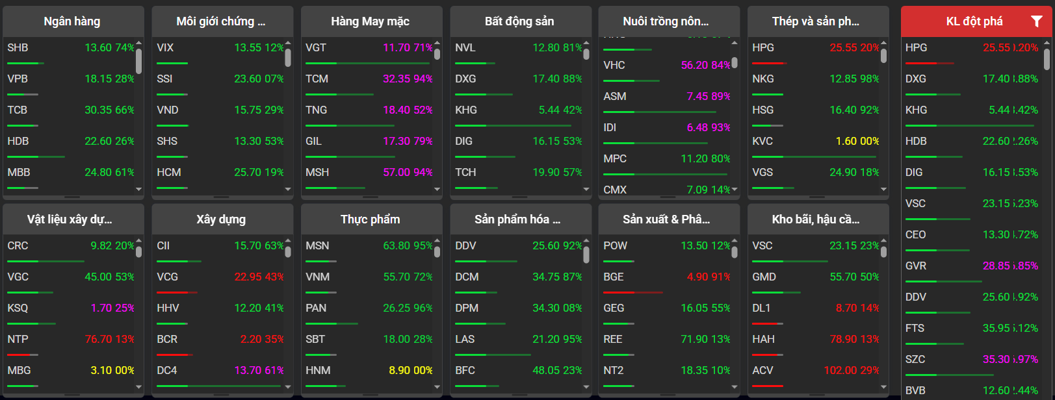Screen dimensions: 1055x400
Task: Select SZC in KL đột phá list
Action: pyautogui.click(x=971, y=364)
